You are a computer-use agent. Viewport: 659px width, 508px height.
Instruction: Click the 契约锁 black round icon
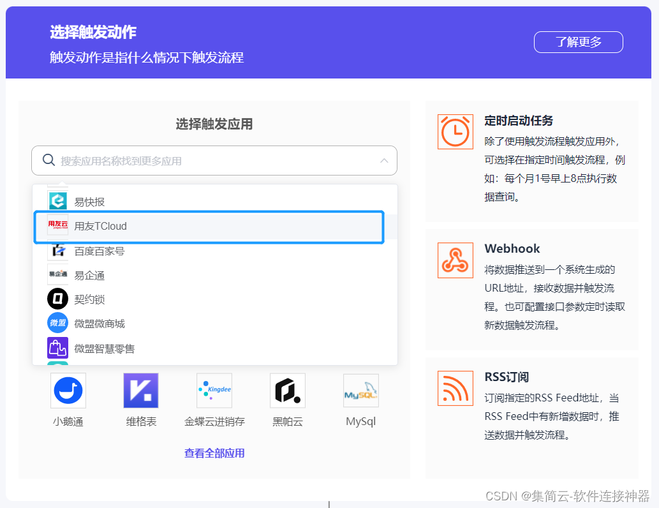(57, 299)
